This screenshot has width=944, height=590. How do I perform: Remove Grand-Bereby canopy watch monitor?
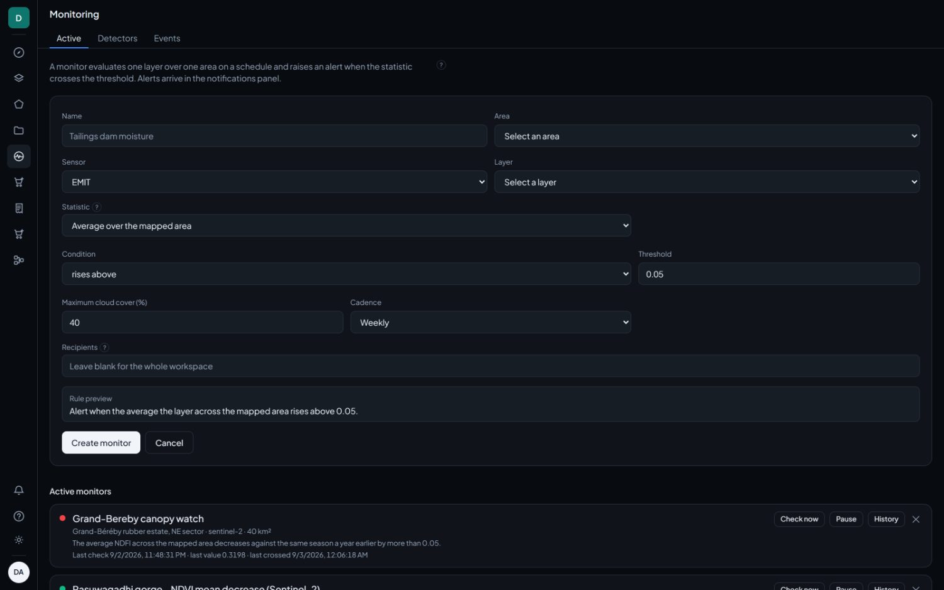point(916,519)
